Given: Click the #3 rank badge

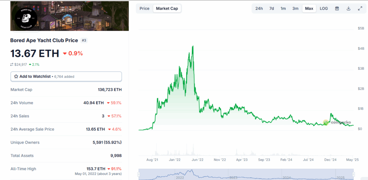Looking at the screenshot, I should tap(84, 40).
